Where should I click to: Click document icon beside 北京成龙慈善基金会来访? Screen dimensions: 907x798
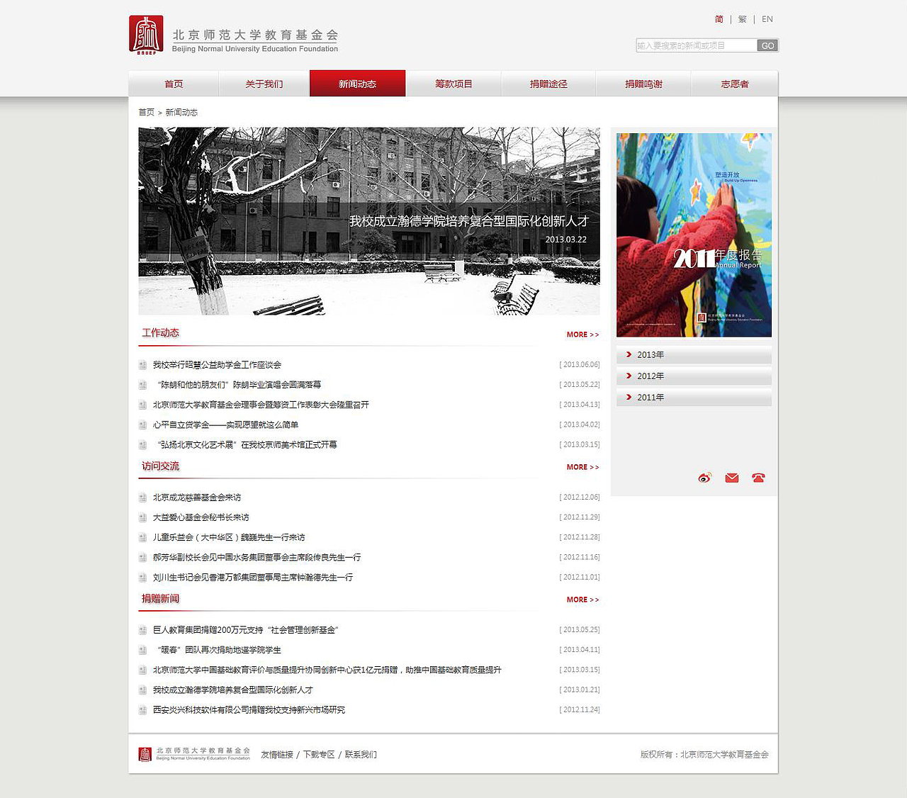(142, 498)
